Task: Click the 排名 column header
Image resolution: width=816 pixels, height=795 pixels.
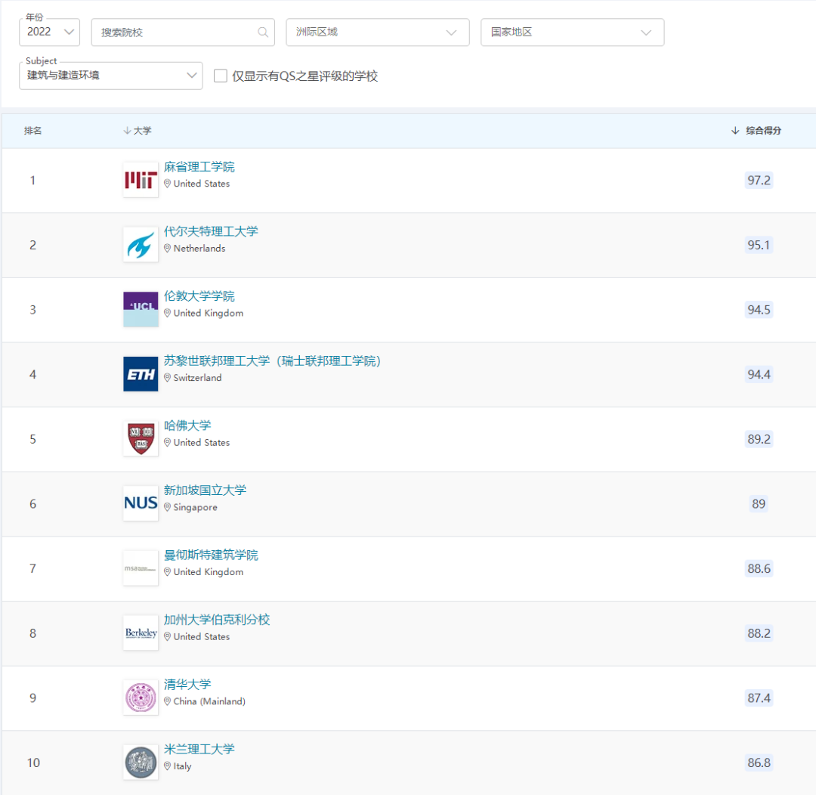Action: pyautogui.click(x=32, y=131)
